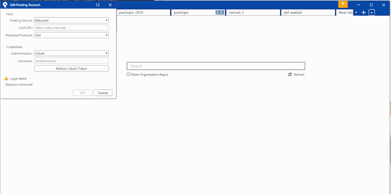This screenshot has width=391, height=194.
Task: Click the refresh icon next to Refresh
Action: pos(290,75)
